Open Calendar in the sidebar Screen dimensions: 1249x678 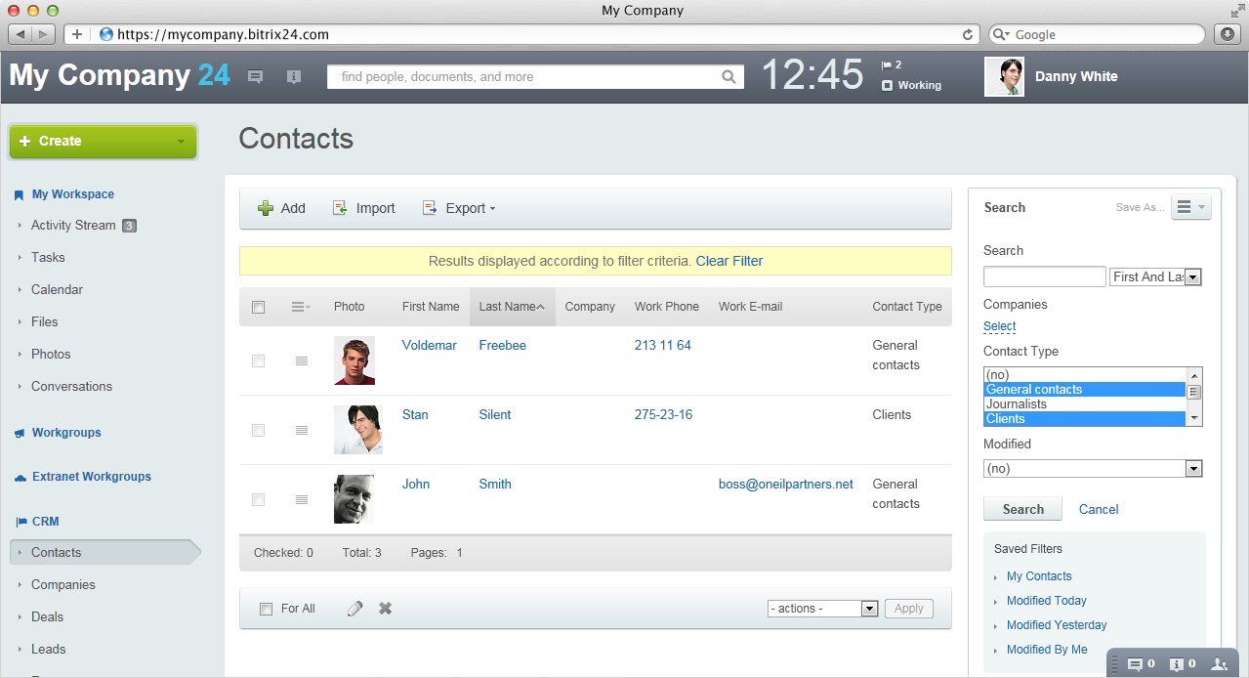[57, 289]
